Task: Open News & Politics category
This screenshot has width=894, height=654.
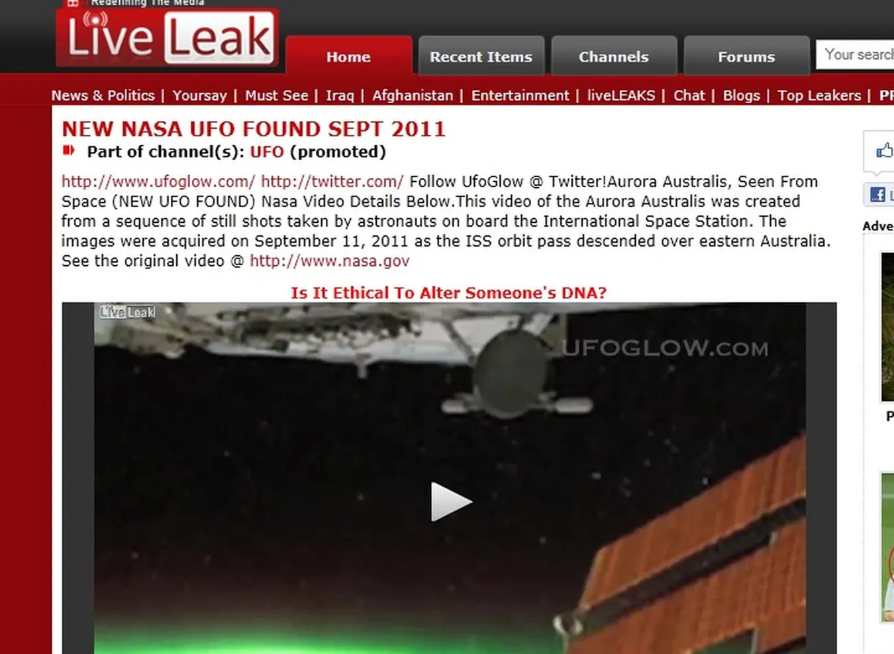Action: tap(103, 95)
